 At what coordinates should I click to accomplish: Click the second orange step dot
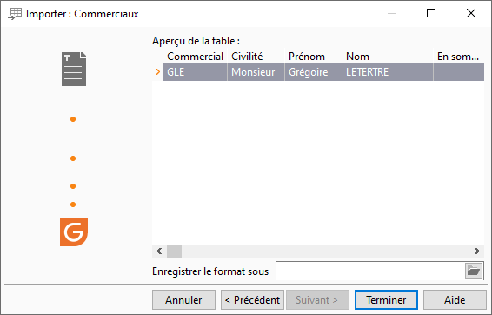coord(73,158)
